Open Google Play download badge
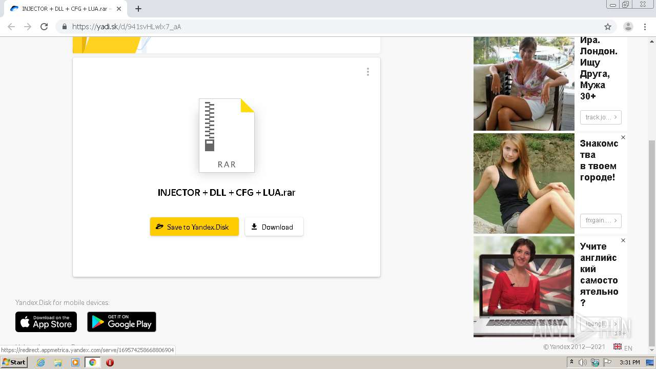The height and width of the screenshot is (369, 656). [121, 322]
